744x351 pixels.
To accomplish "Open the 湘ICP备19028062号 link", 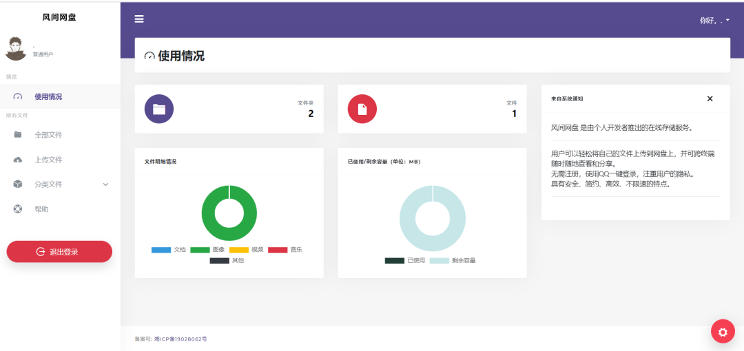I will click(x=180, y=339).
